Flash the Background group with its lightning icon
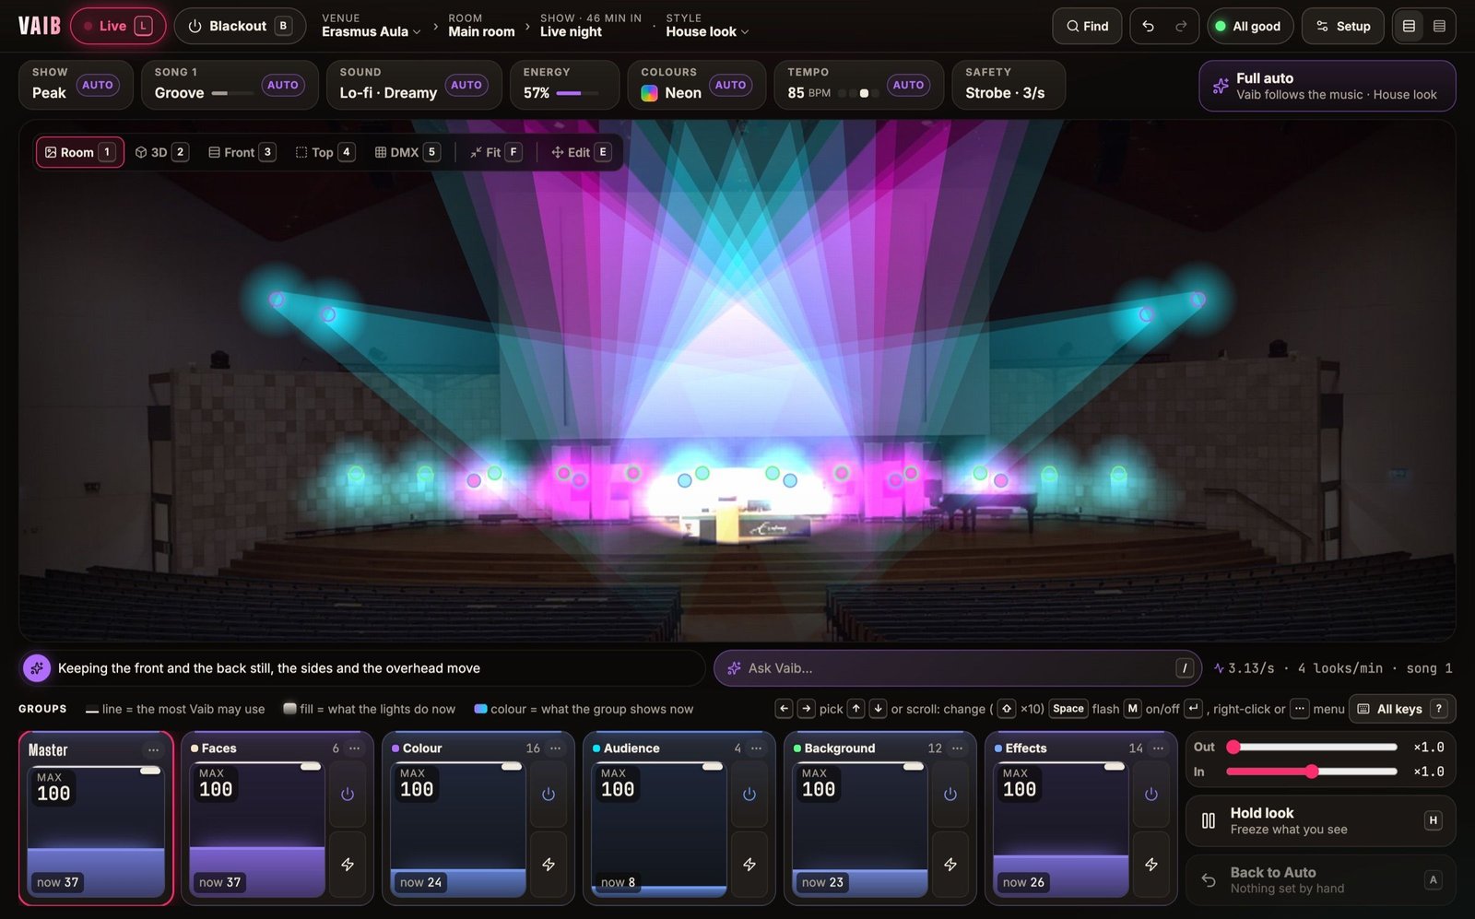The width and height of the screenshot is (1475, 919). 950,865
